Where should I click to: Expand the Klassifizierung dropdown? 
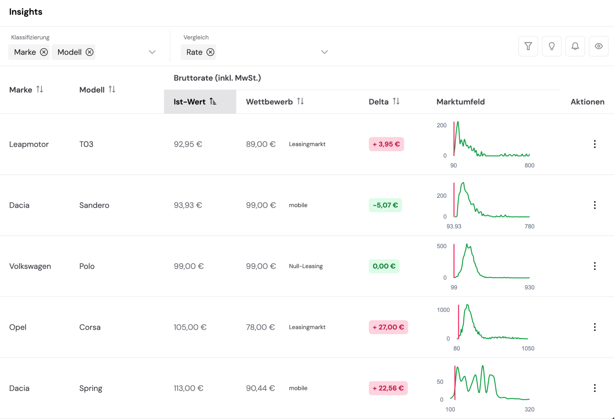[152, 52]
